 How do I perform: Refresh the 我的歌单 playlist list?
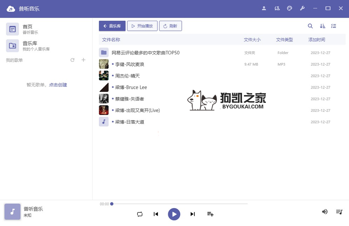[x=72, y=60]
